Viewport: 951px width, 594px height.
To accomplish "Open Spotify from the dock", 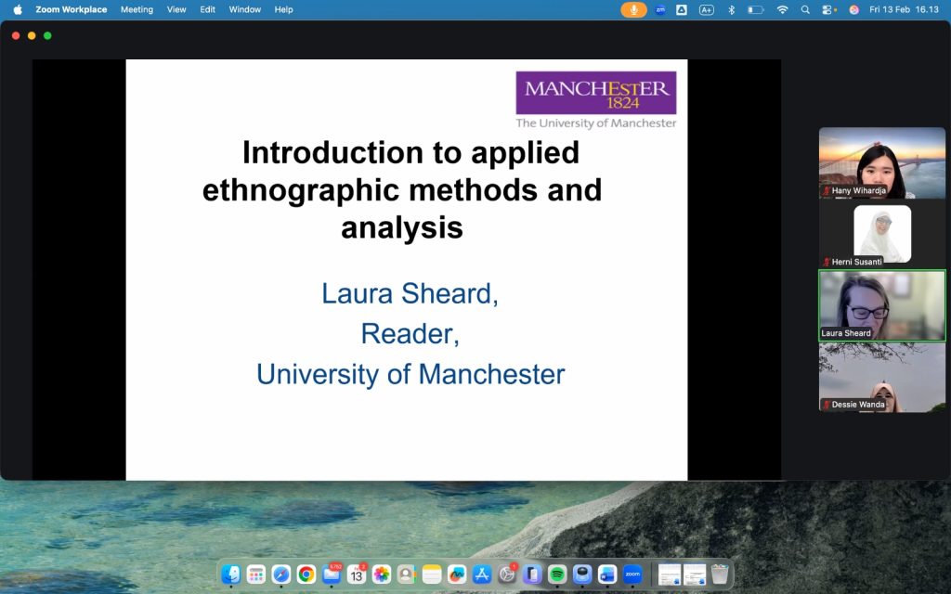I will click(557, 575).
